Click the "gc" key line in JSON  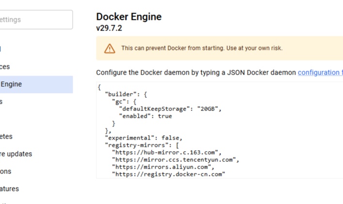(124, 102)
